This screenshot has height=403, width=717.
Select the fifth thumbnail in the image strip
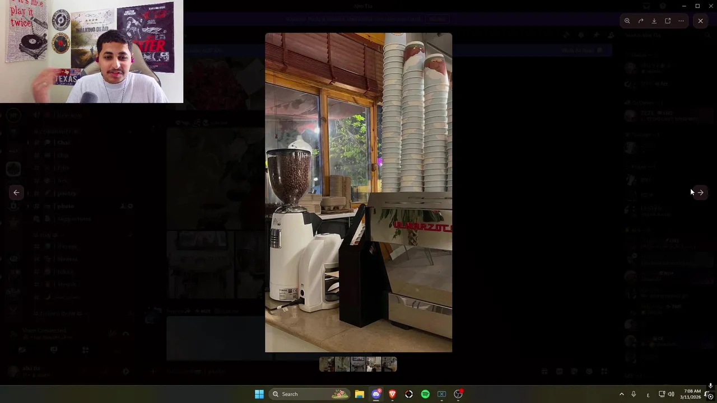click(x=389, y=364)
